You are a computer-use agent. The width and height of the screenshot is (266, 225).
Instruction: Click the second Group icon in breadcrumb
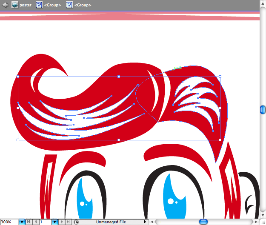point(69,5)
